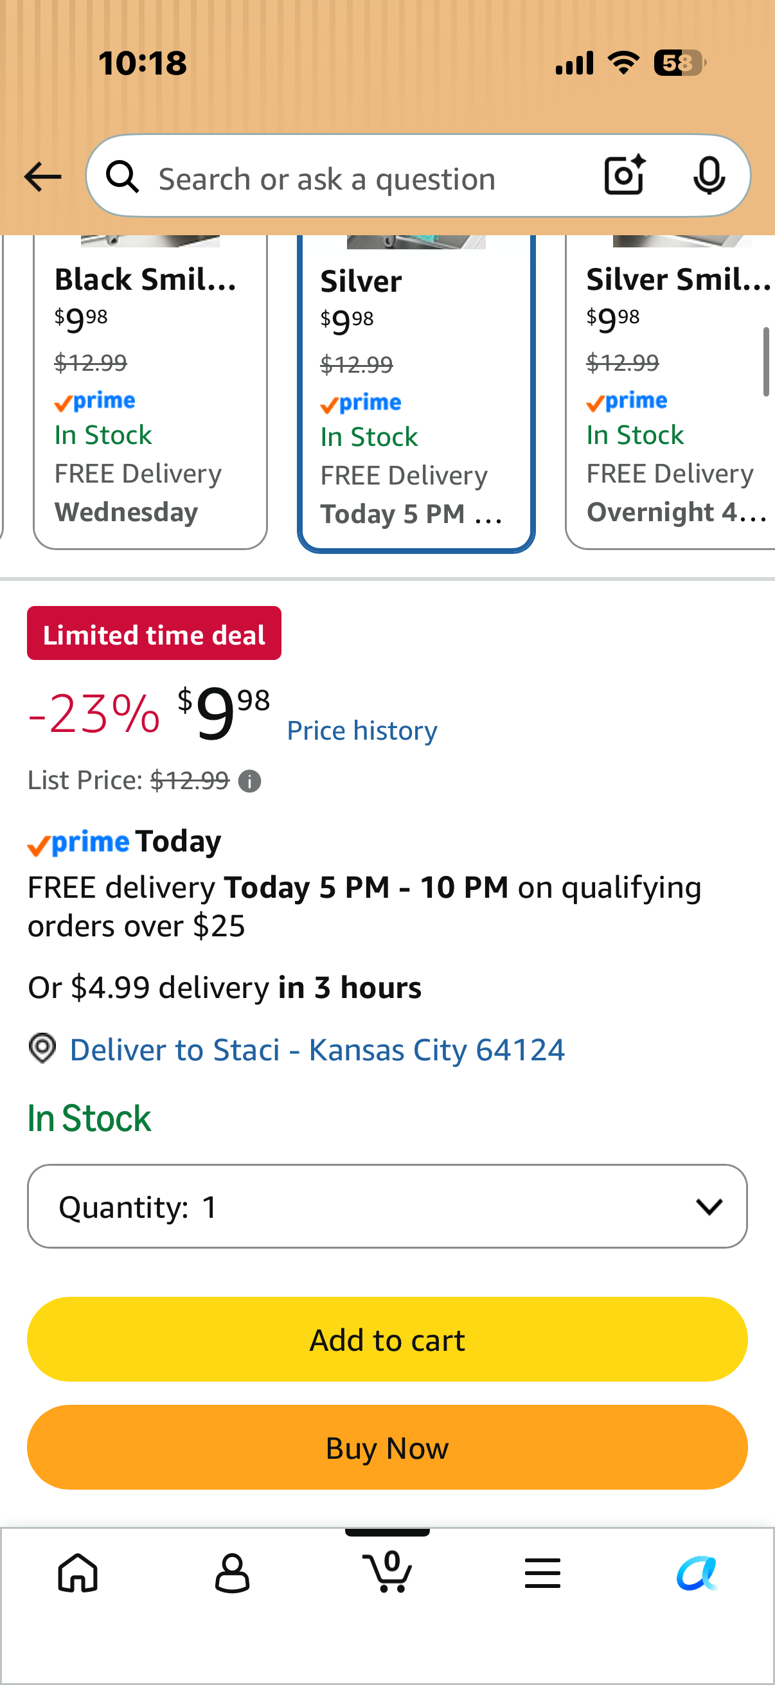Viewport: 775px width, 1685px height.
Task: Open the shopping cart icon
Action: tap(387, 1571)
